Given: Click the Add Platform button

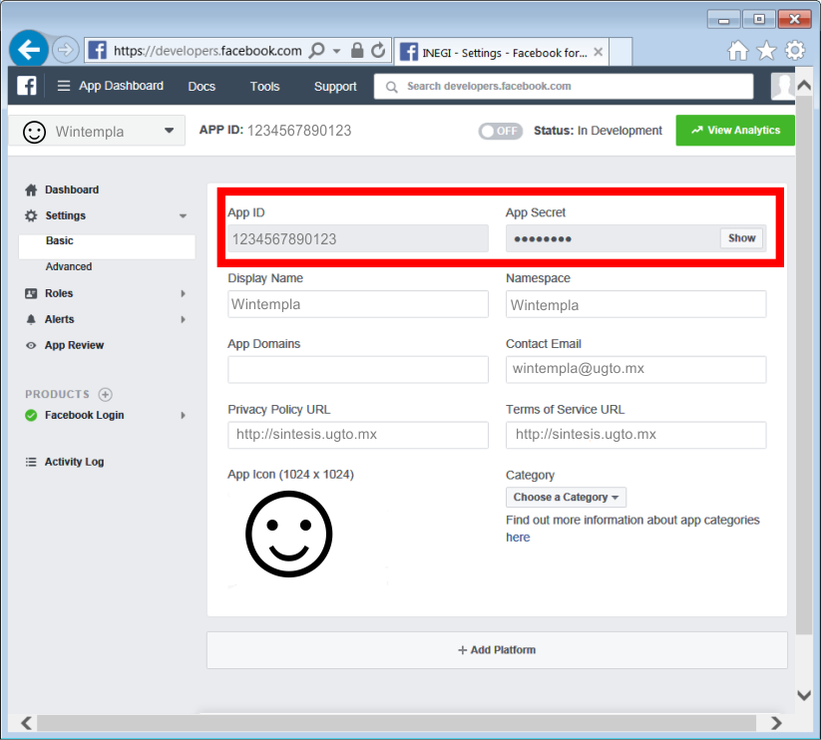Looking at the screenshot, I should click(x=497, y=650).
